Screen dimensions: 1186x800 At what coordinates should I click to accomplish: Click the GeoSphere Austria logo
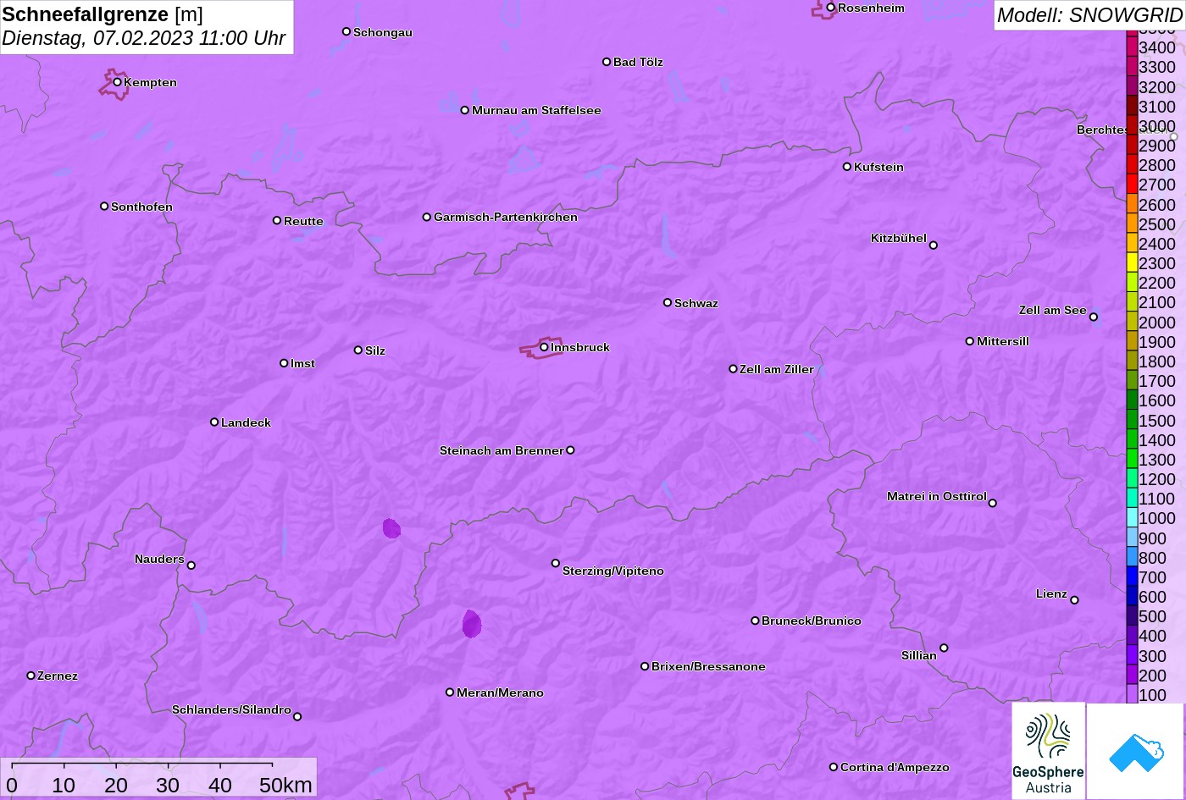coord(1048,751)
